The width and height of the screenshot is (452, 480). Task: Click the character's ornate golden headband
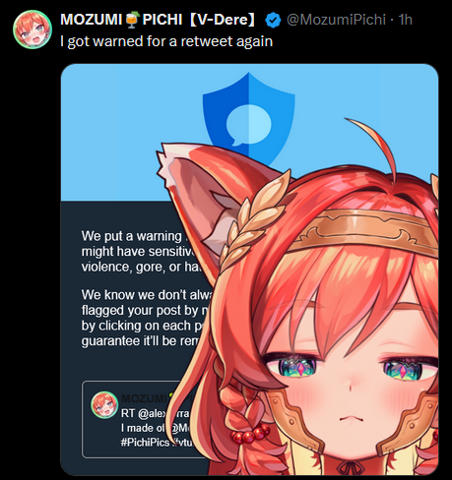(x=362, y=229)
